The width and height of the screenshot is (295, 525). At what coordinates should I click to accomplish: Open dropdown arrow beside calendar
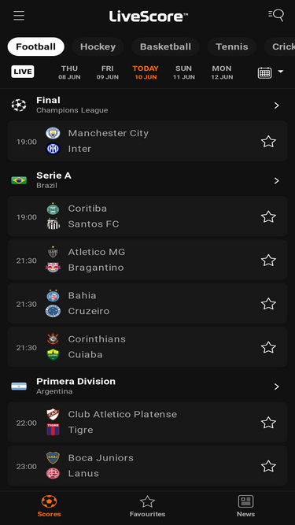[281, 72]
